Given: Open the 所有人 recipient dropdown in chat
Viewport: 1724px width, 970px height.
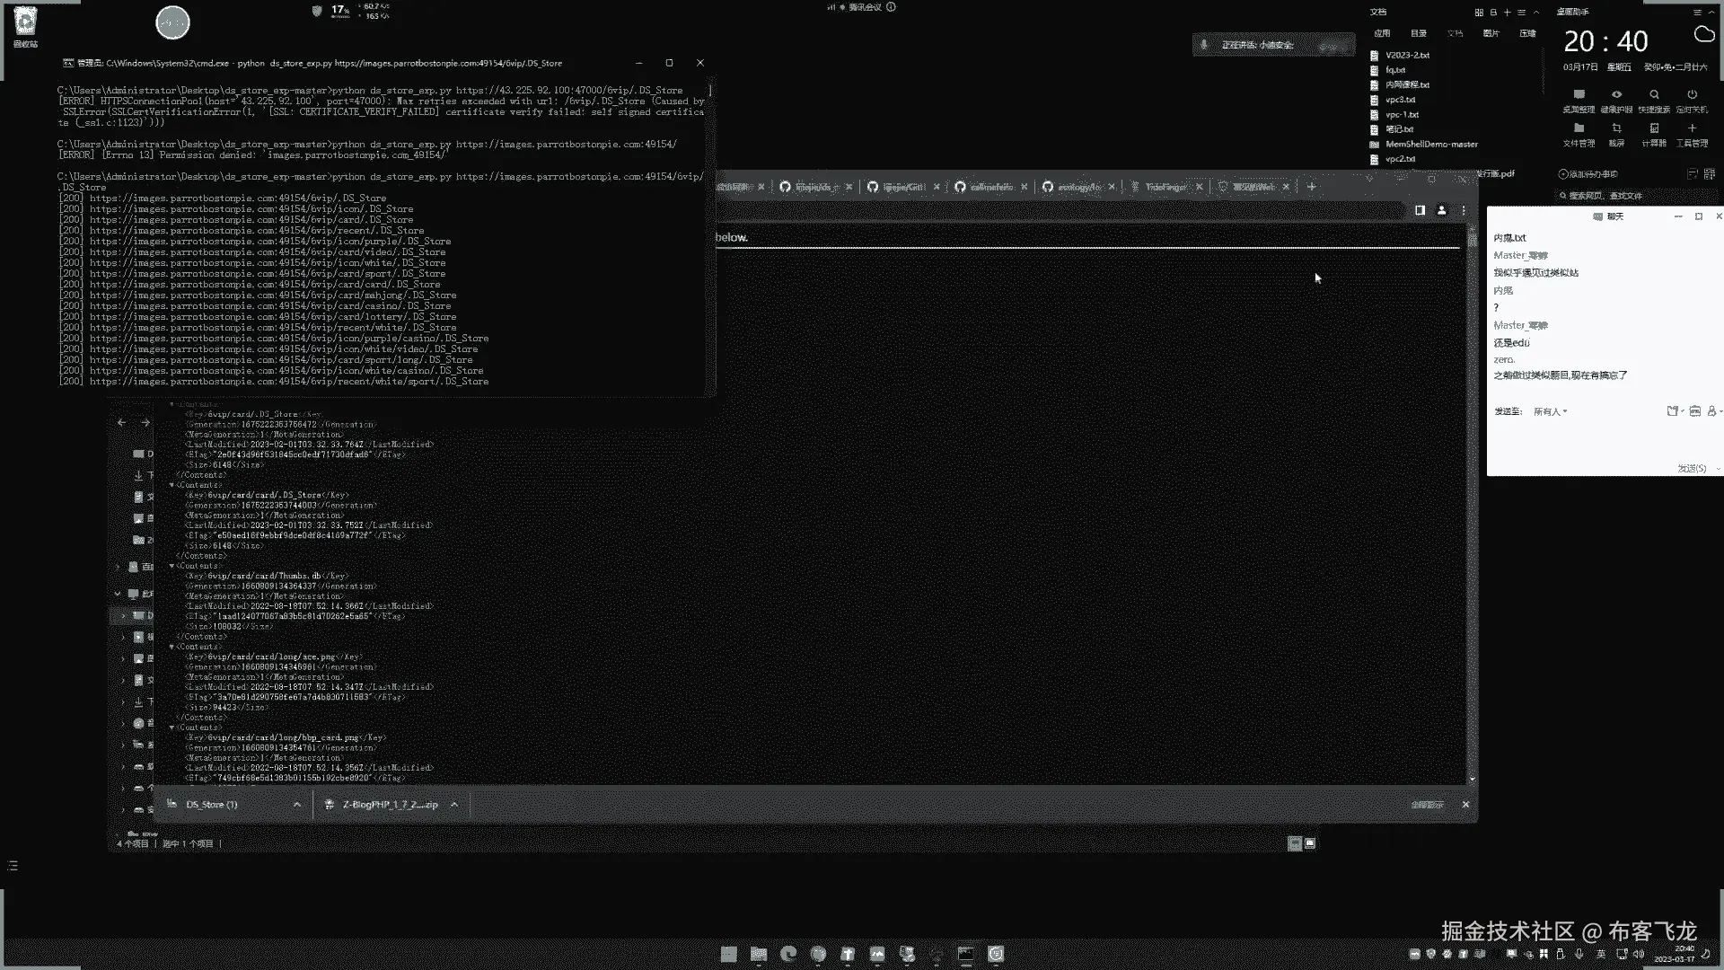Looking at the screenshot, I should pos(1550,411).
